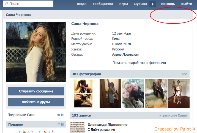Open the сообщества menu item
The width and height of the screenshot is (197, 133).
click(103, 4)
